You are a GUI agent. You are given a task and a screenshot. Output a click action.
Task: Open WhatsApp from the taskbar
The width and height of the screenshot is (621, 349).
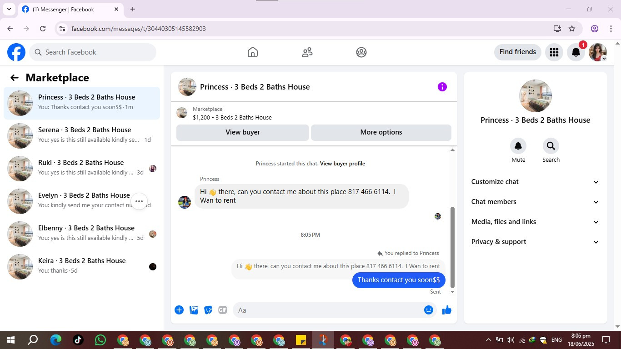point(100,340)
